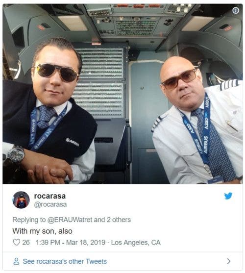Screen dimensions: 245x273
Task: Open Twitter via the blue bird logo
Action: 228,196
